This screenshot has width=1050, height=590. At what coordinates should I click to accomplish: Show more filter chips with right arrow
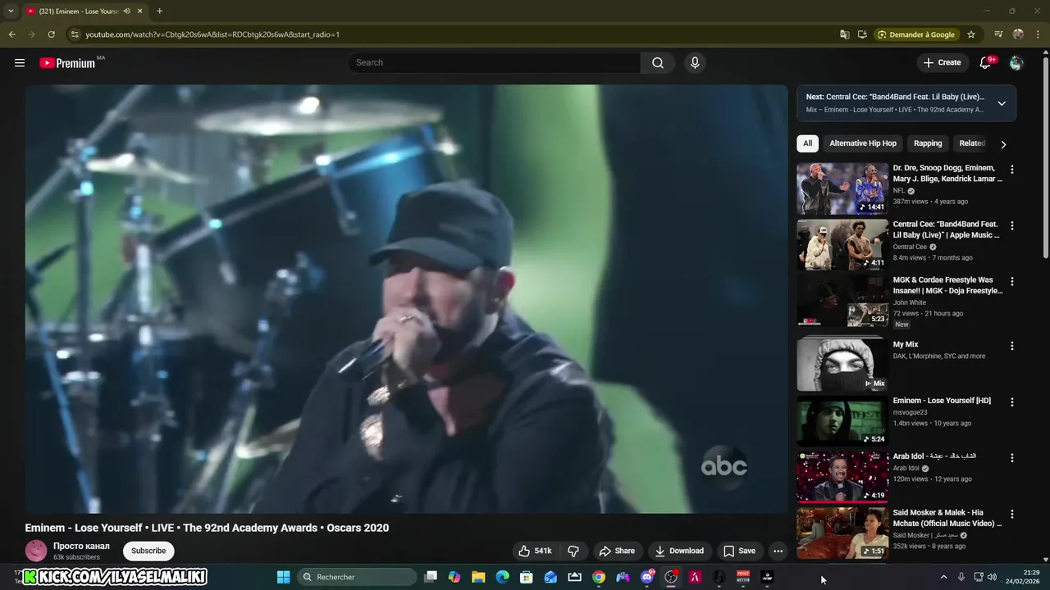click(x=1002, y=144)
